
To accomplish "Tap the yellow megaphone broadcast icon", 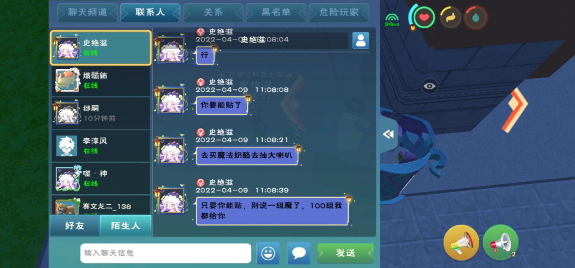I will tap(461, 243).
